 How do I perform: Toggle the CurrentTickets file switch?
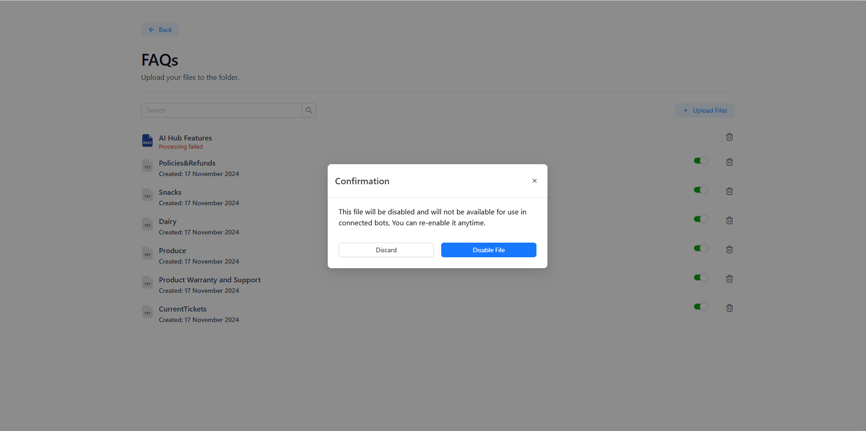701,306
